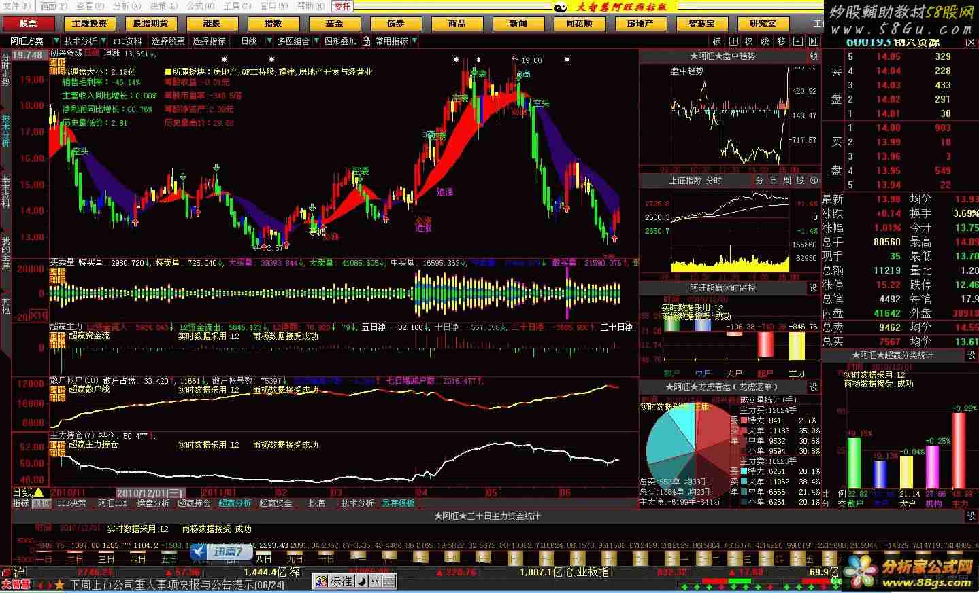
Task: Open the 窗口 menu
Action: 274,6
